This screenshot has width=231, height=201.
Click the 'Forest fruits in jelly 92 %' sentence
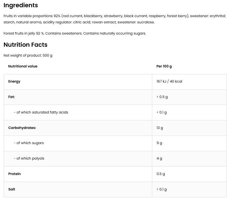(x=74, y=33)
